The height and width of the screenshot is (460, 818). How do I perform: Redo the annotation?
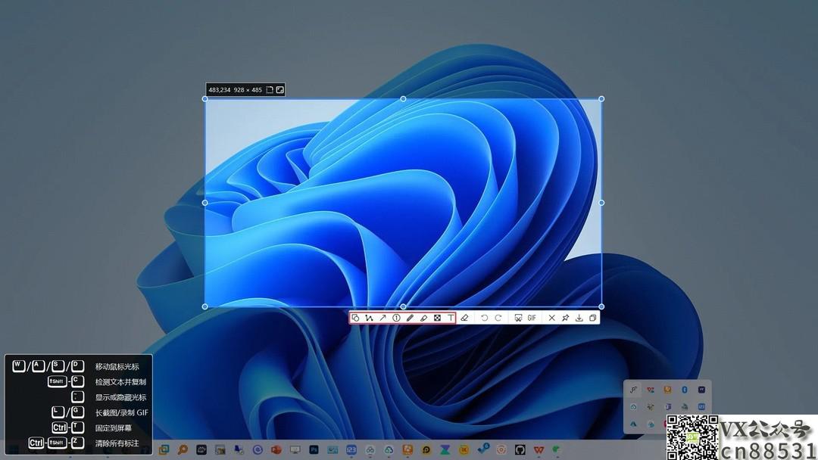(498, 318)
